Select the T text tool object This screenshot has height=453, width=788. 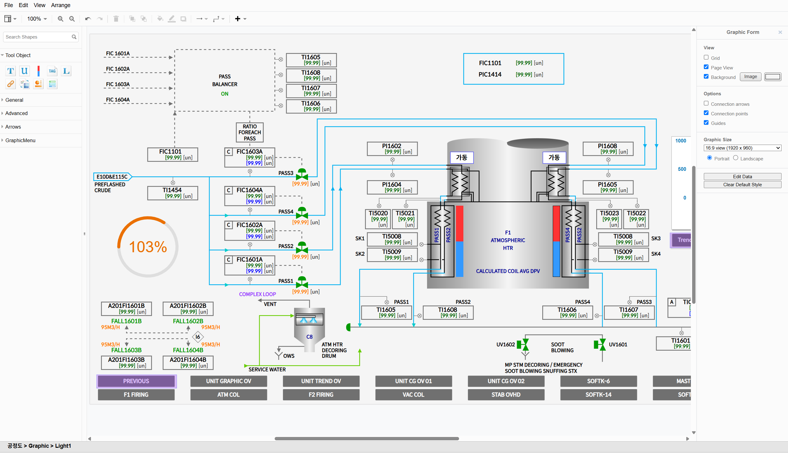10,71
